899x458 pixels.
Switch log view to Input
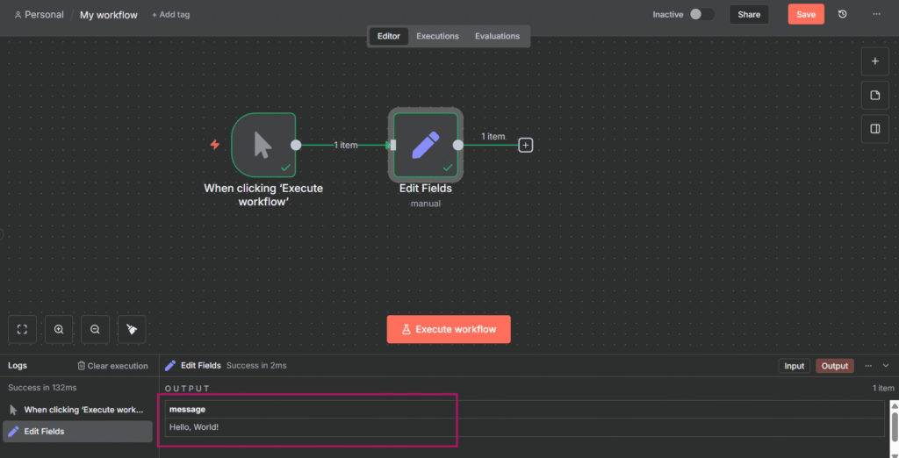click(x=794, y=366)
